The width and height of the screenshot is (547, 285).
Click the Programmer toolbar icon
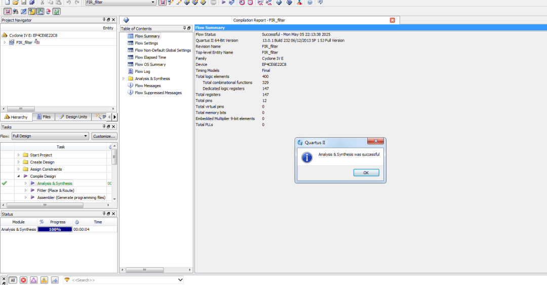click(289, 2)
